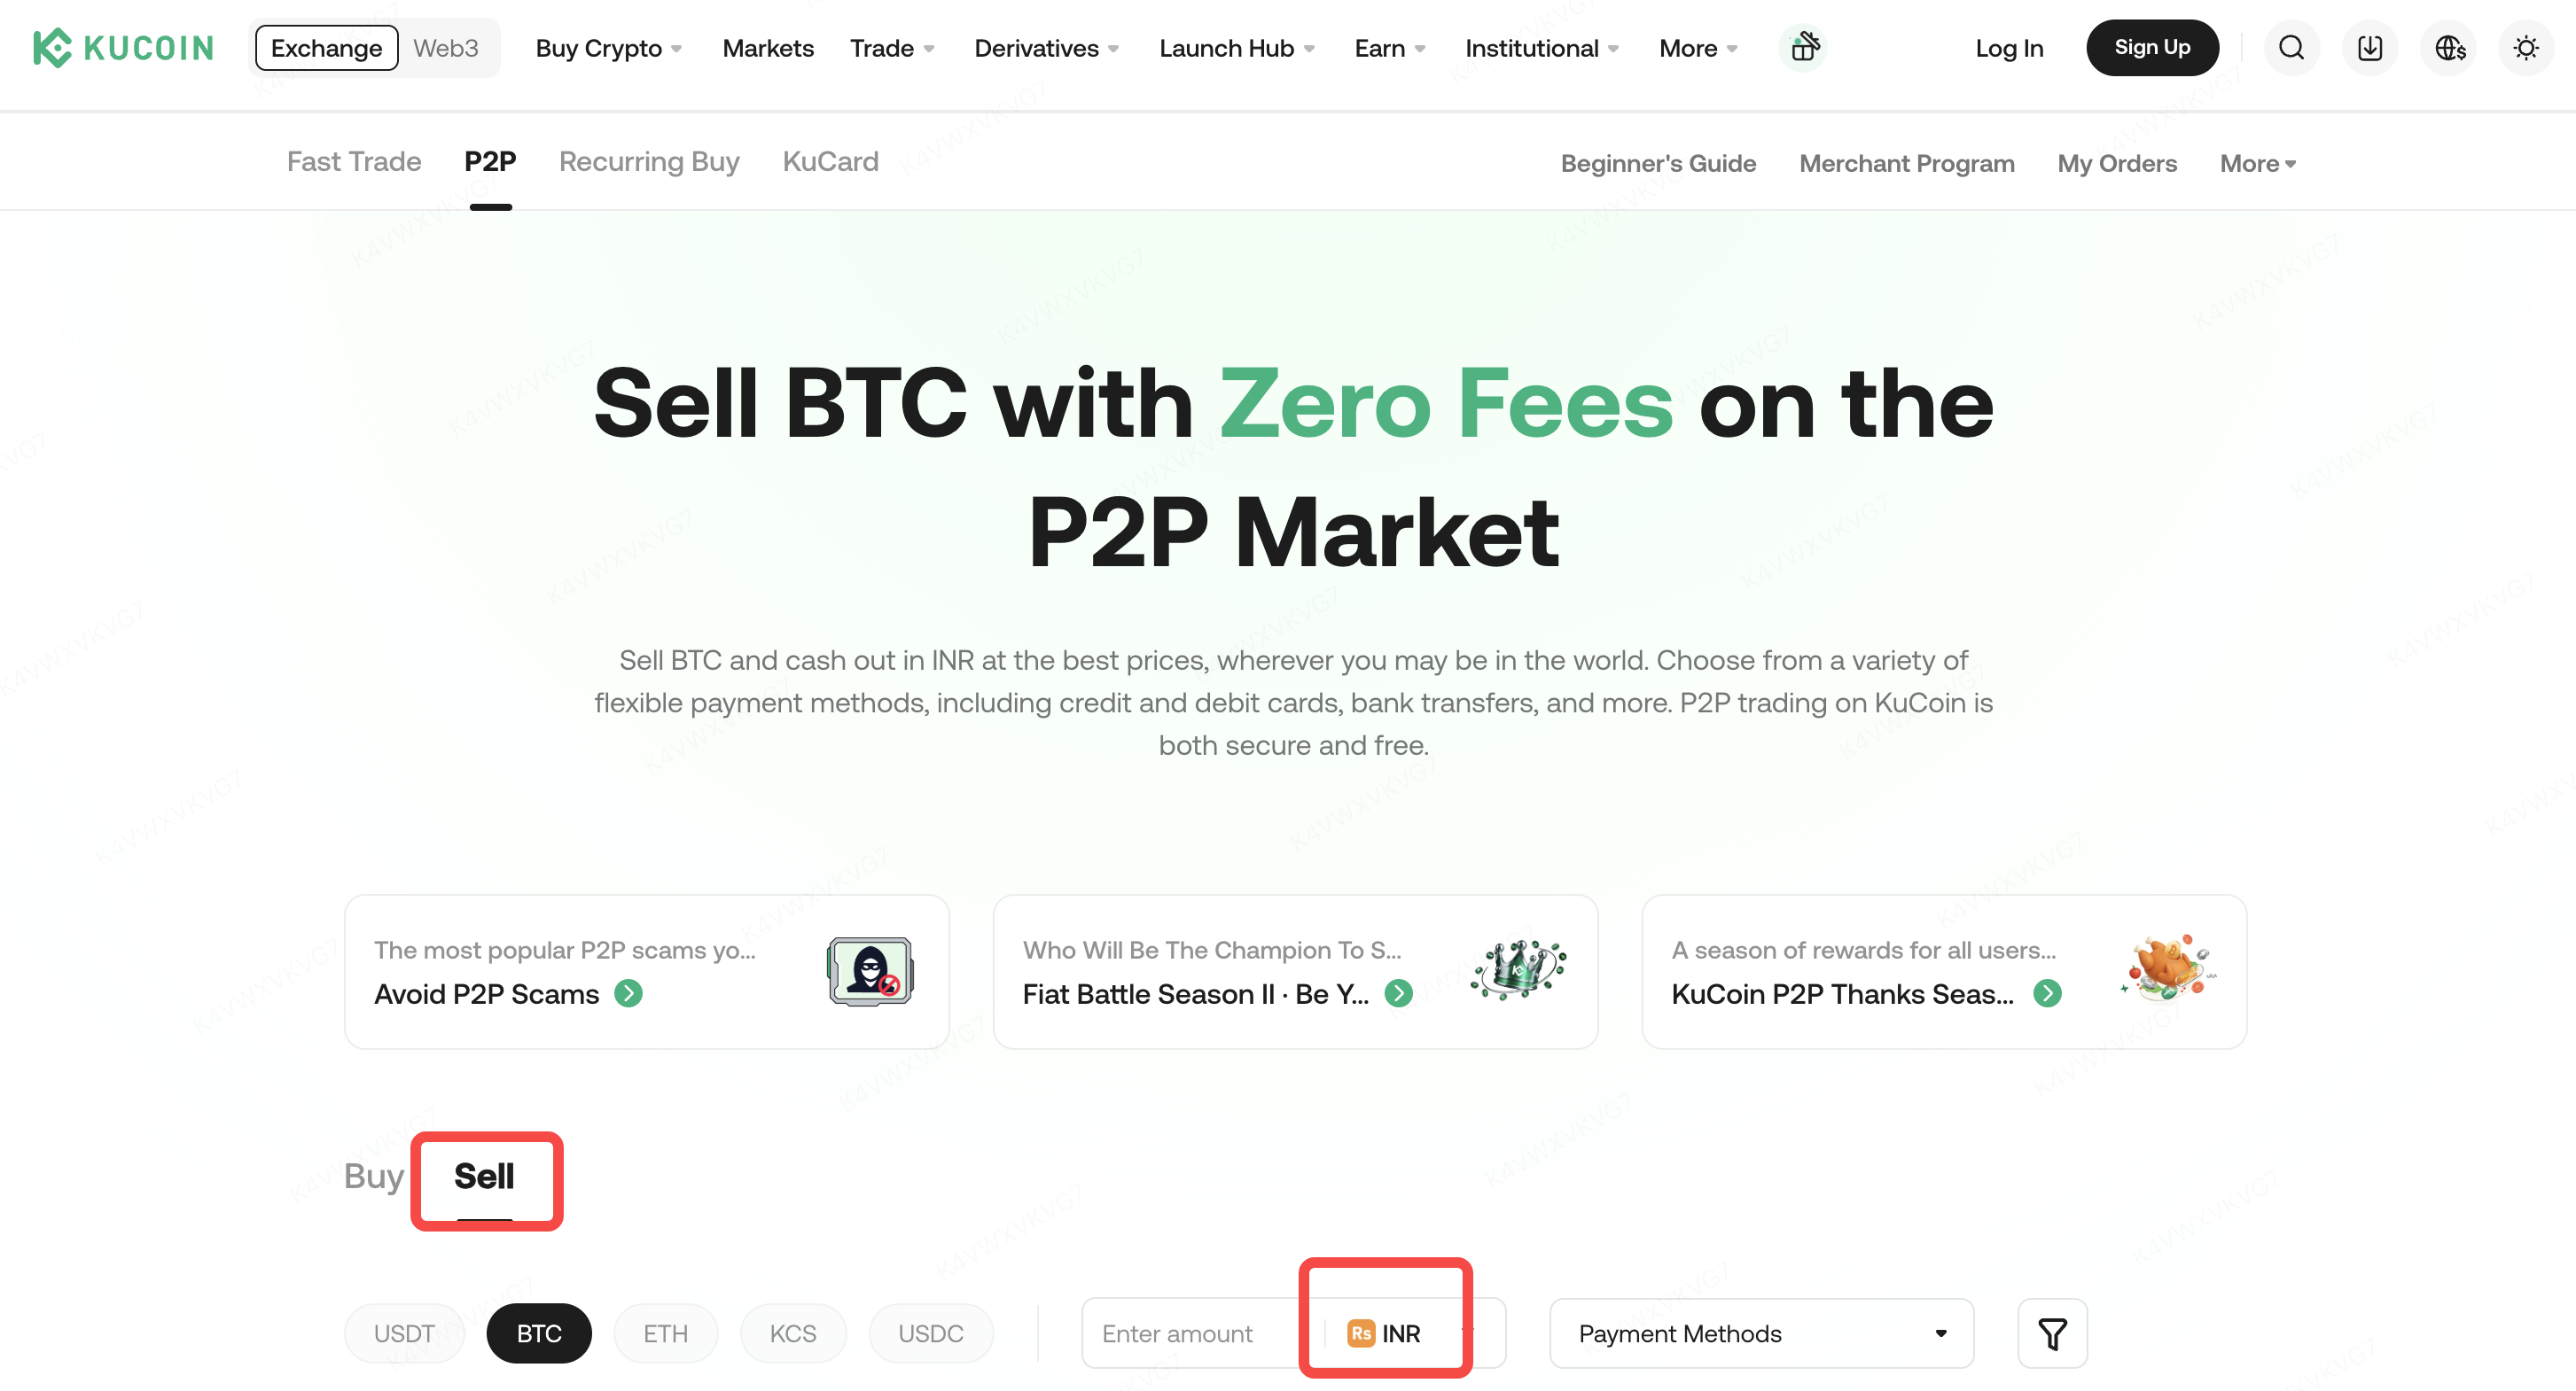Expand the Buy Crypto menu

coord(608,48)
